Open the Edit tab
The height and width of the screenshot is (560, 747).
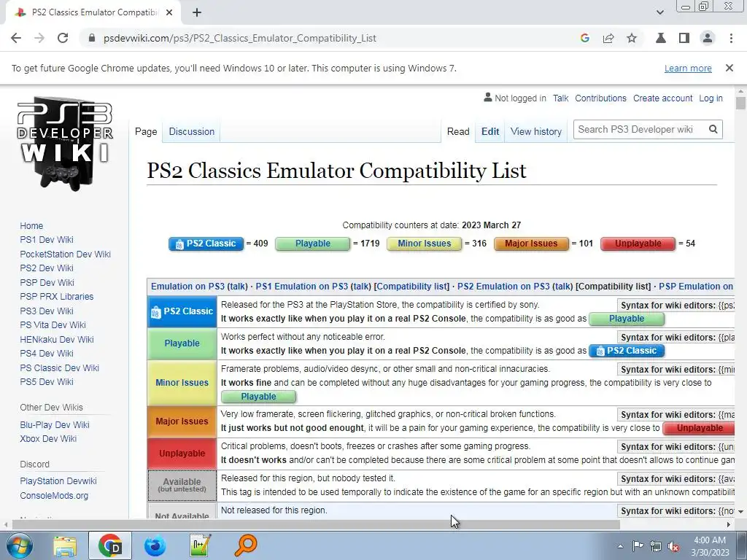pos(490,131)
